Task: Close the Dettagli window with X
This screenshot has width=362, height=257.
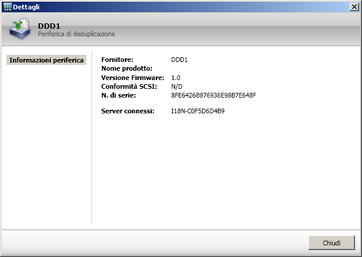Action: tap(354, 7)
